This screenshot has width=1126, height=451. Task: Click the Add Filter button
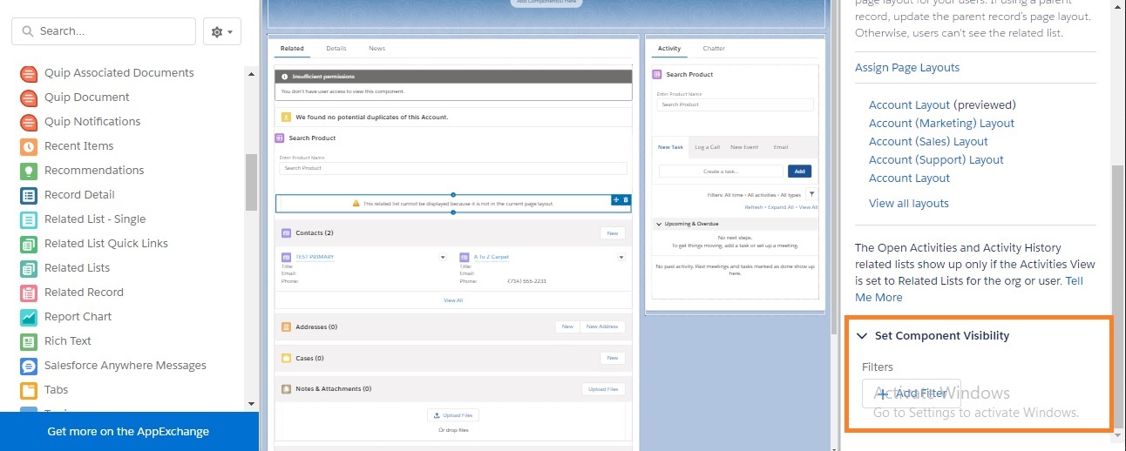point(912,394)
